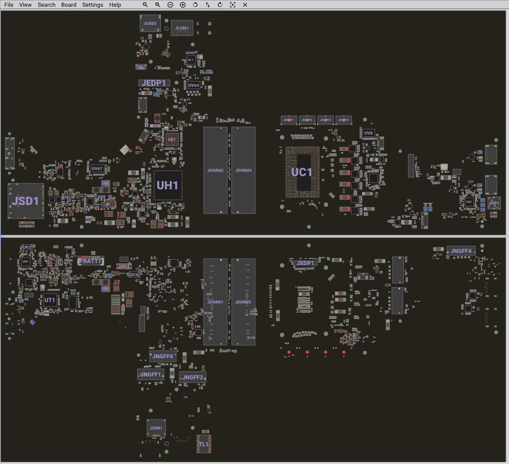
Task: Click the JNGFF4 connector
Action: click(461, 251)
